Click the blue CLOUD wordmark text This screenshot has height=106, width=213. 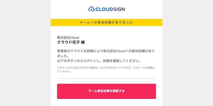(x=104, y=9)
